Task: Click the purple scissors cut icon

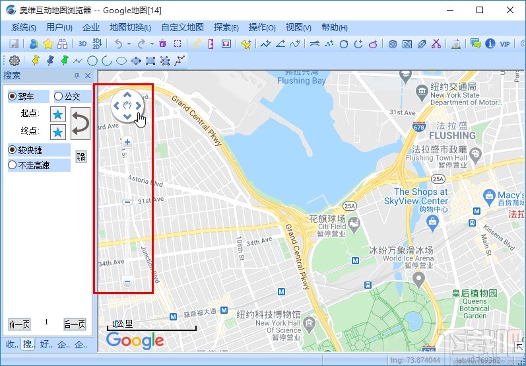Action: (x=436, y=44)
